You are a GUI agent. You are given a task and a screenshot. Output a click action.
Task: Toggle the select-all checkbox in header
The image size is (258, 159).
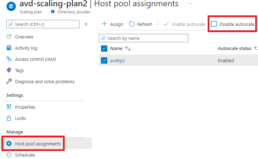pyautogui.click(x=104, y=49)
